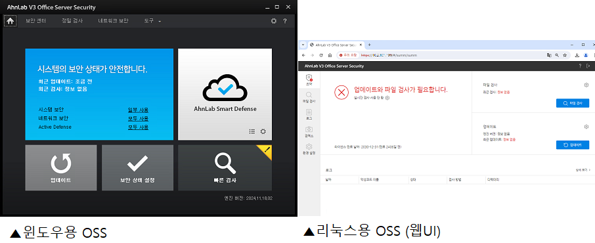Expand the 도구 dropdown menu

152,21
